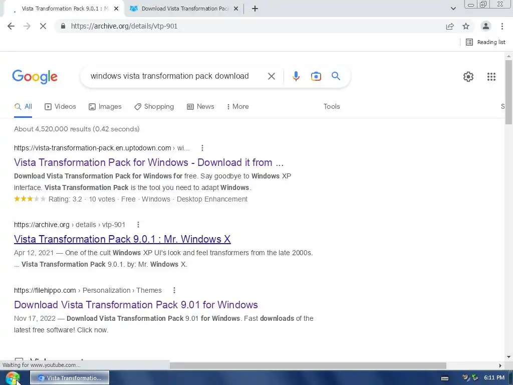Select the All results tab
The width and height of the screenshot is (513, 385).
[x=23, y=107]
